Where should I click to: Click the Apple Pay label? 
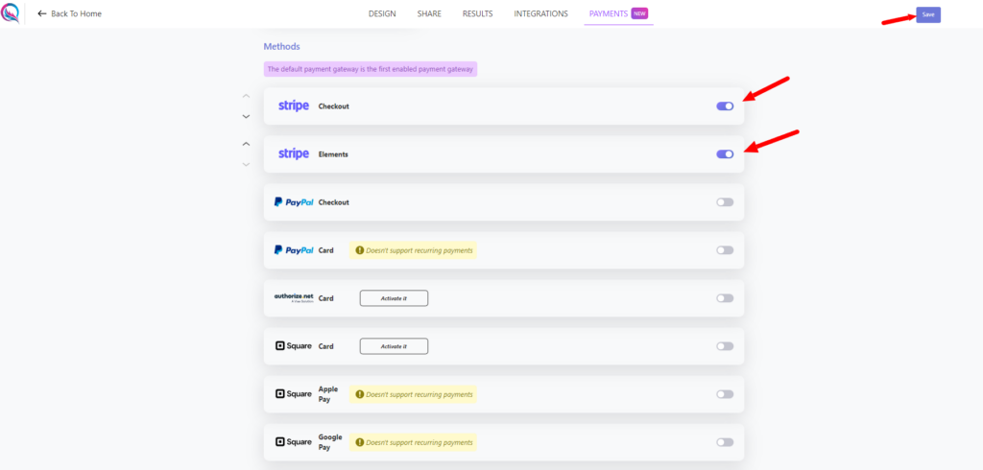[x=328, y=394]
